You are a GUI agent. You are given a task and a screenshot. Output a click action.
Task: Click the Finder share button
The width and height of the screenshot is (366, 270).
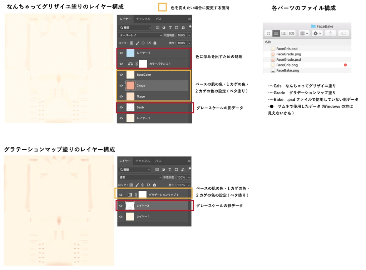pos(330,33)
